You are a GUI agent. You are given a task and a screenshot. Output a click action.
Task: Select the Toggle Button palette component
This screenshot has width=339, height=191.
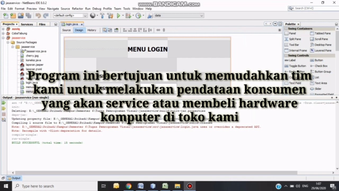[295, 66]
